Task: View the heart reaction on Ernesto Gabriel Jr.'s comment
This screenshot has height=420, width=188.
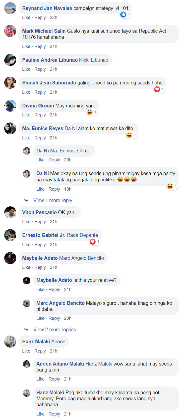Action: 95,242
